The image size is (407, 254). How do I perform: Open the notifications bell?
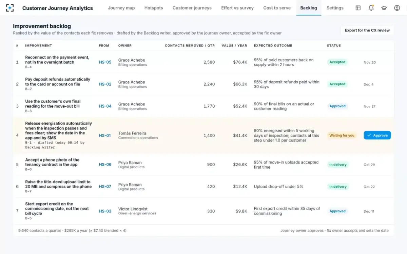click(371, 8)
